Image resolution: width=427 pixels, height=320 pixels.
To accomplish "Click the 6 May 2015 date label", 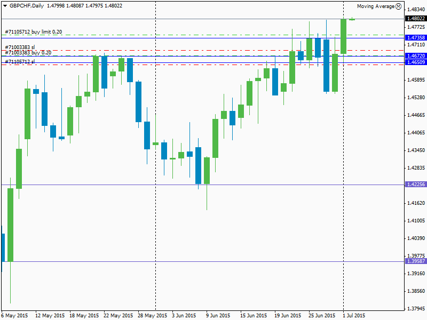I will click(15, 315).
